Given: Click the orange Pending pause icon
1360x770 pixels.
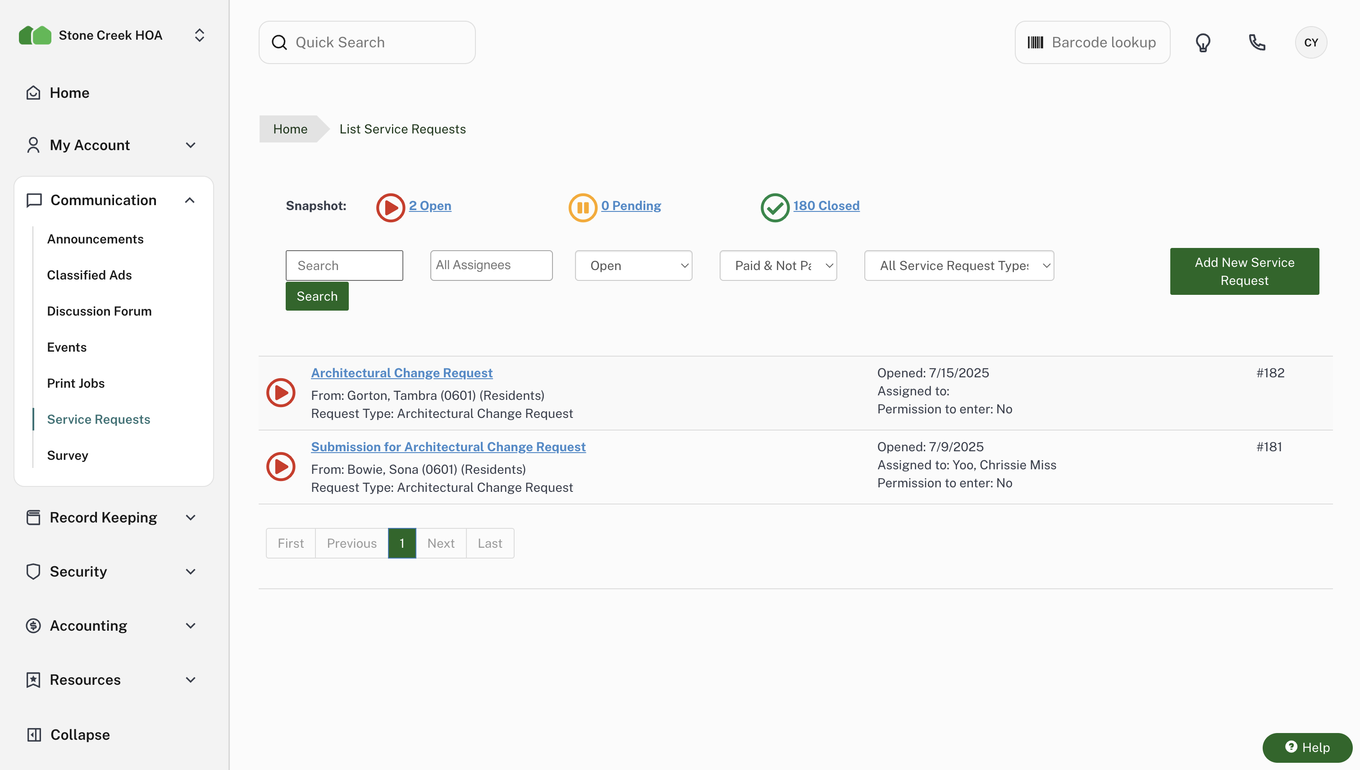Looking at the screenshot, I should pyautogui.click(x=583, y=207).
